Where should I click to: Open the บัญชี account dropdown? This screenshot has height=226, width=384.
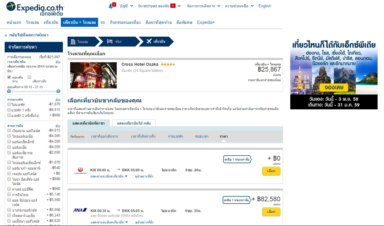[x=126, y=6]
